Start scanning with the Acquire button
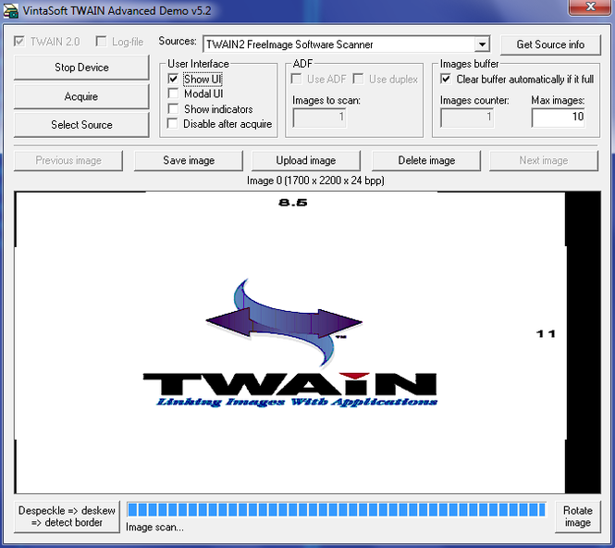Screen dimensions: 615x548 click(81, 96)
